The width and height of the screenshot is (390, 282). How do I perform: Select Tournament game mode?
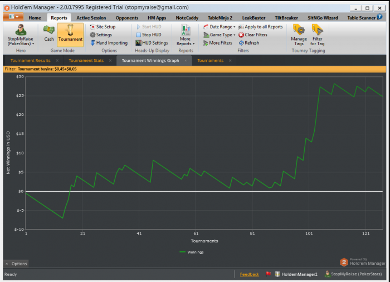click(x=70, y=35)
